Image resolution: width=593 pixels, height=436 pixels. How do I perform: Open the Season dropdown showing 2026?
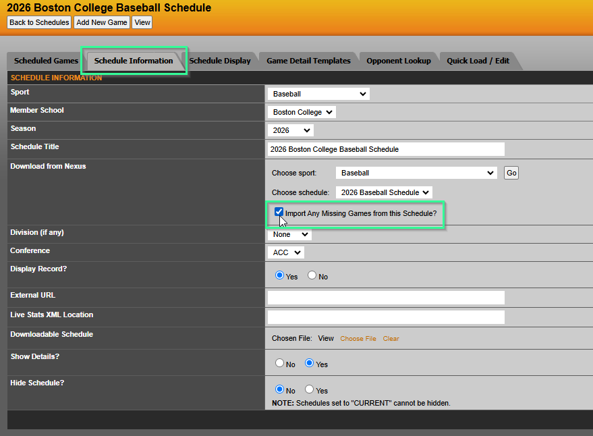pos(291,130)
